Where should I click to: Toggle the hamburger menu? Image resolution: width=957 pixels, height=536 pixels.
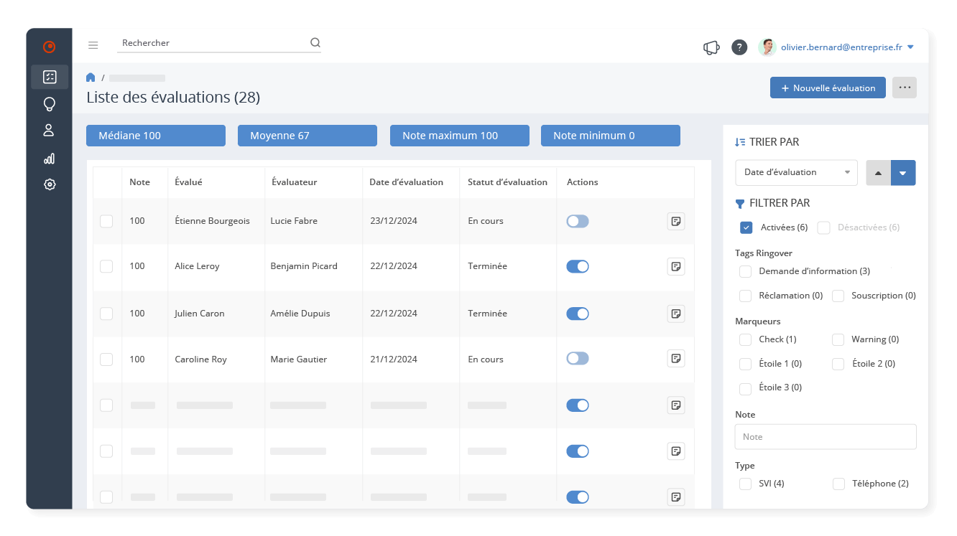pyautogui.click(x=93, y=45)
